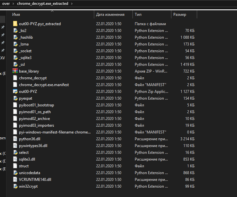
Task: Select the base_library WinRAR archive icon
Action: point(15,71)
